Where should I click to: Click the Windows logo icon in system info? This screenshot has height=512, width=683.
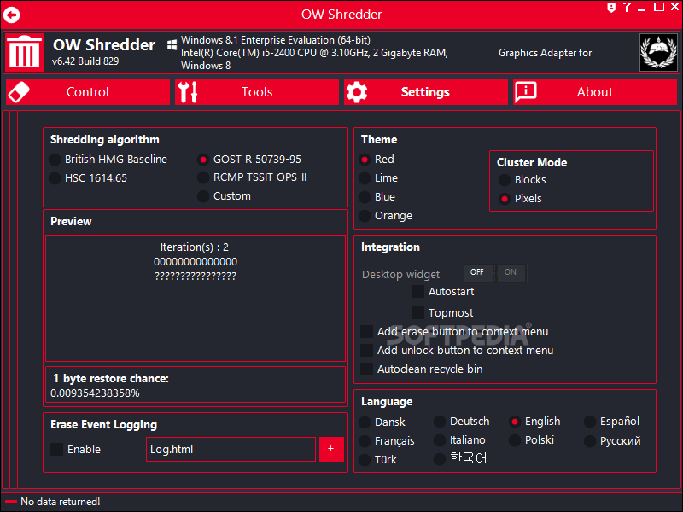[x=172, y=44]
